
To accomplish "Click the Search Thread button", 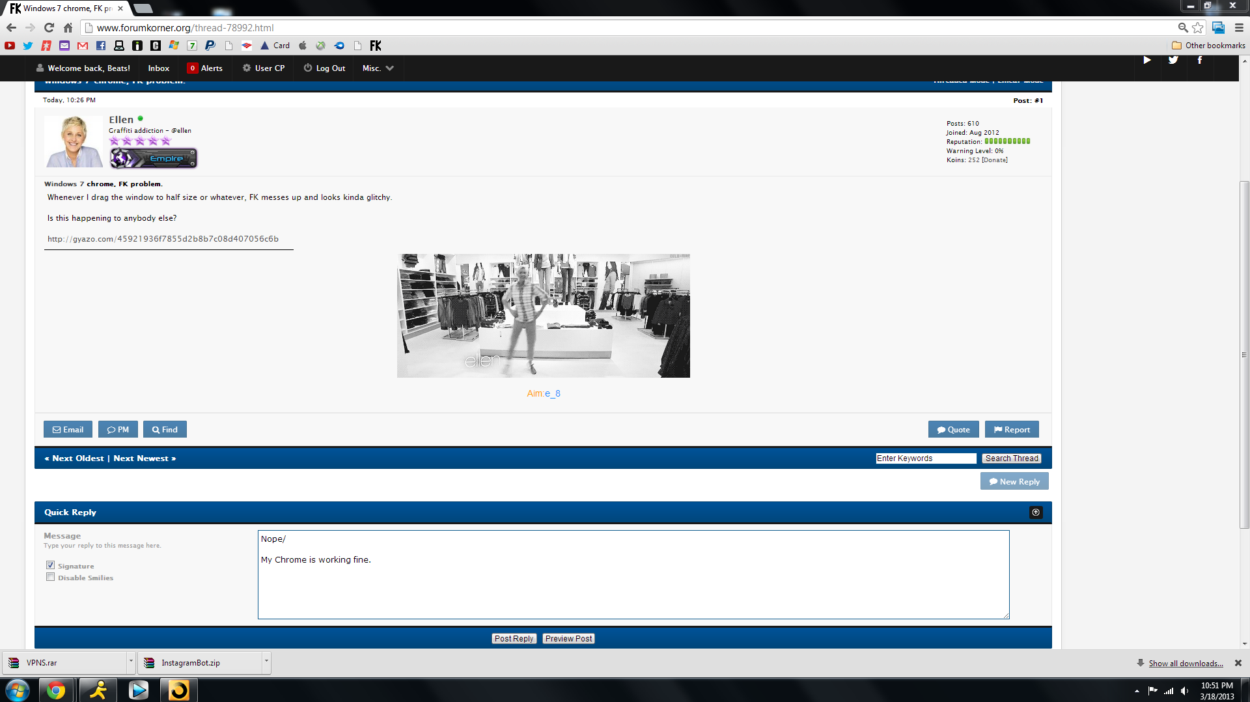I will [x=1012, y=458].
